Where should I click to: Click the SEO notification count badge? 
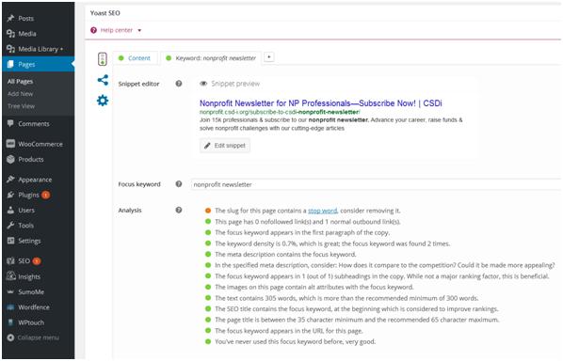37,261
